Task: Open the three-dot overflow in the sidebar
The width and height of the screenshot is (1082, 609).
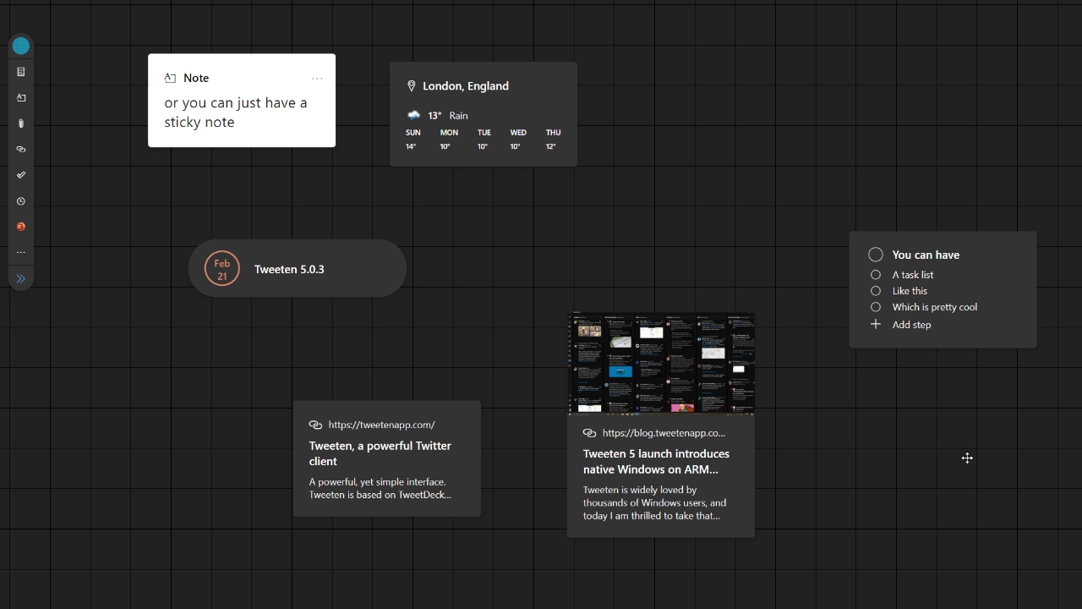Action: pyautogui.click(x=21, y=252)
